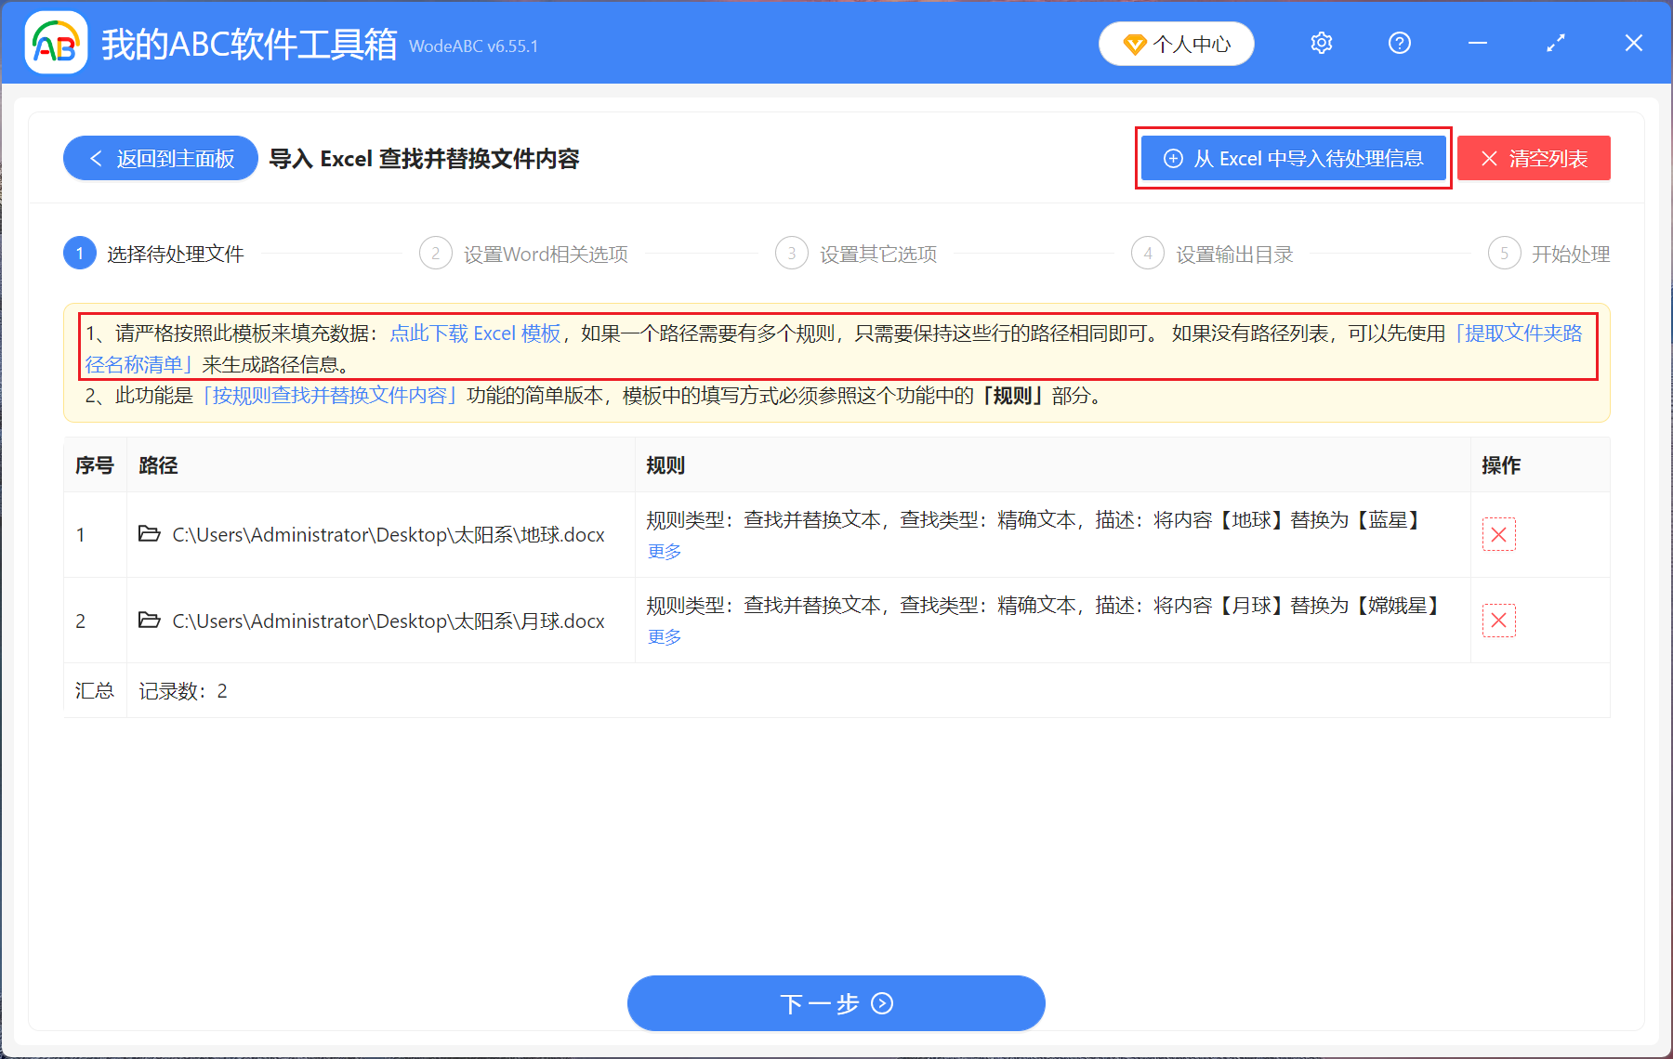Expand 更多 under first rule
Viewport: 1673px width, 1059px height.
(x=663, y=551)
